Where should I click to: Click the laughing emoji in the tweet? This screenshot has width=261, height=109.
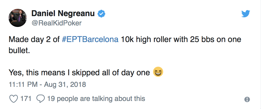[x=158, y=72]
